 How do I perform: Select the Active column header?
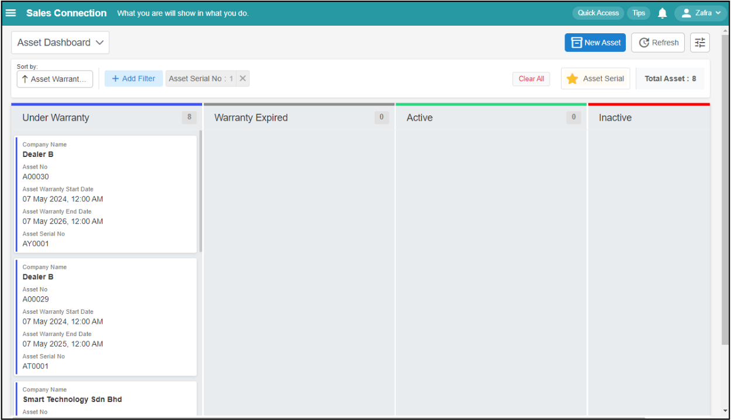tap(491, 117)
